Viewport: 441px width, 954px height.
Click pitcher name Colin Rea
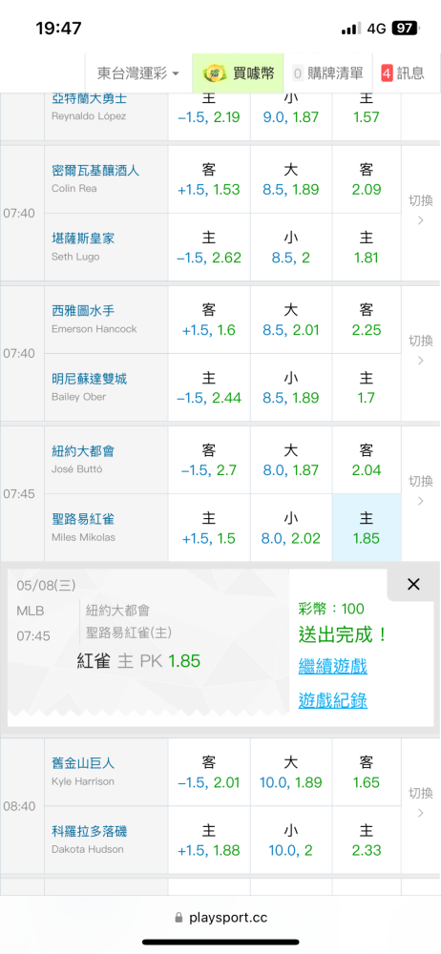[x=74, y=189]
